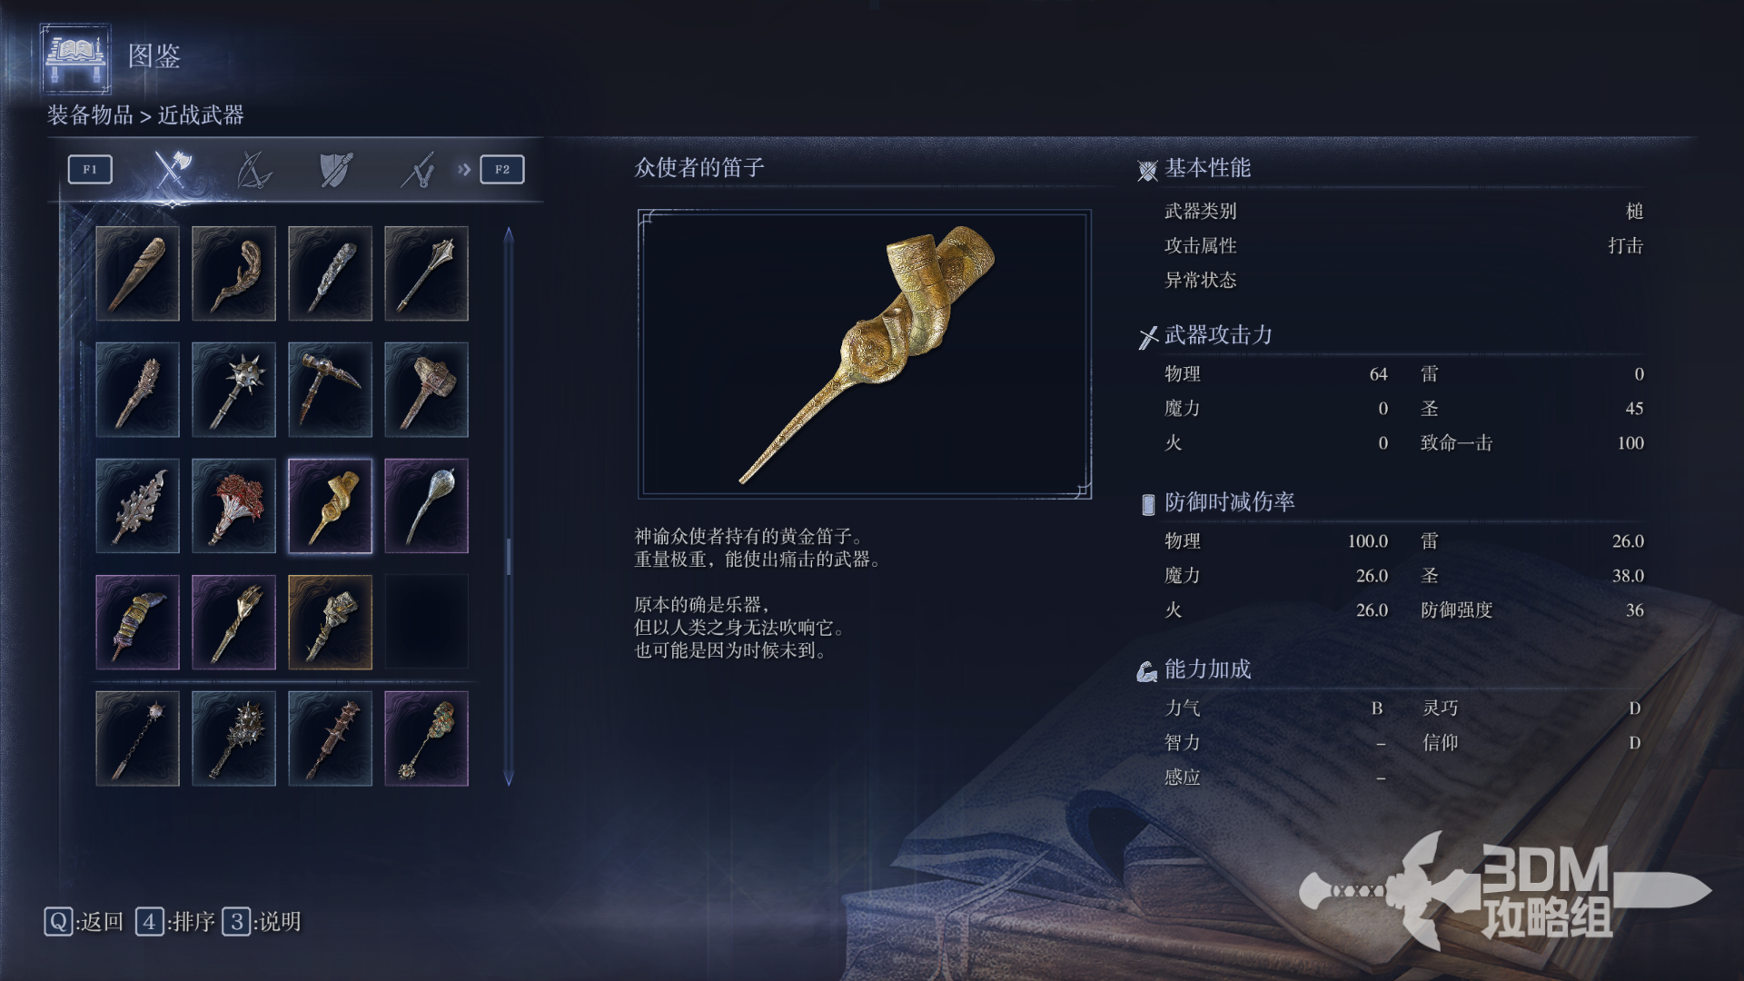Select the curved club weapon icon

(234, 273)
